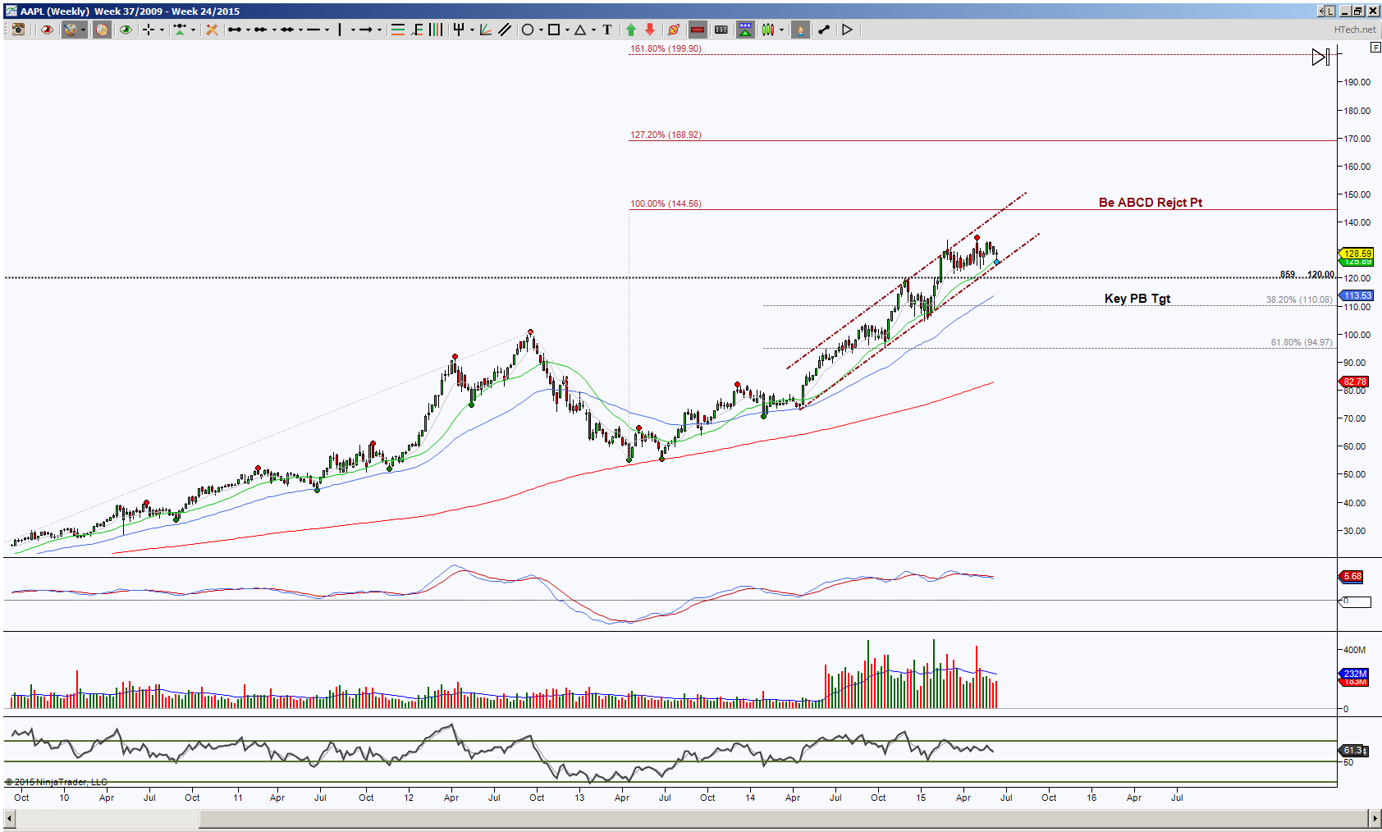Click the '61.80% (94.97)' retracement label
The width and height of the screenshot is (1382, 832).
[x=1302, y=342]
